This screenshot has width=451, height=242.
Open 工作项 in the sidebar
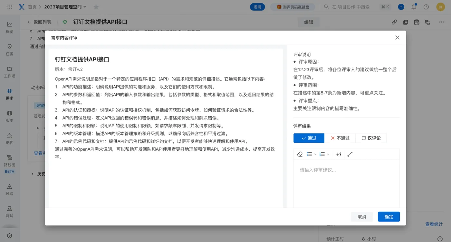(x=10, y=72)
